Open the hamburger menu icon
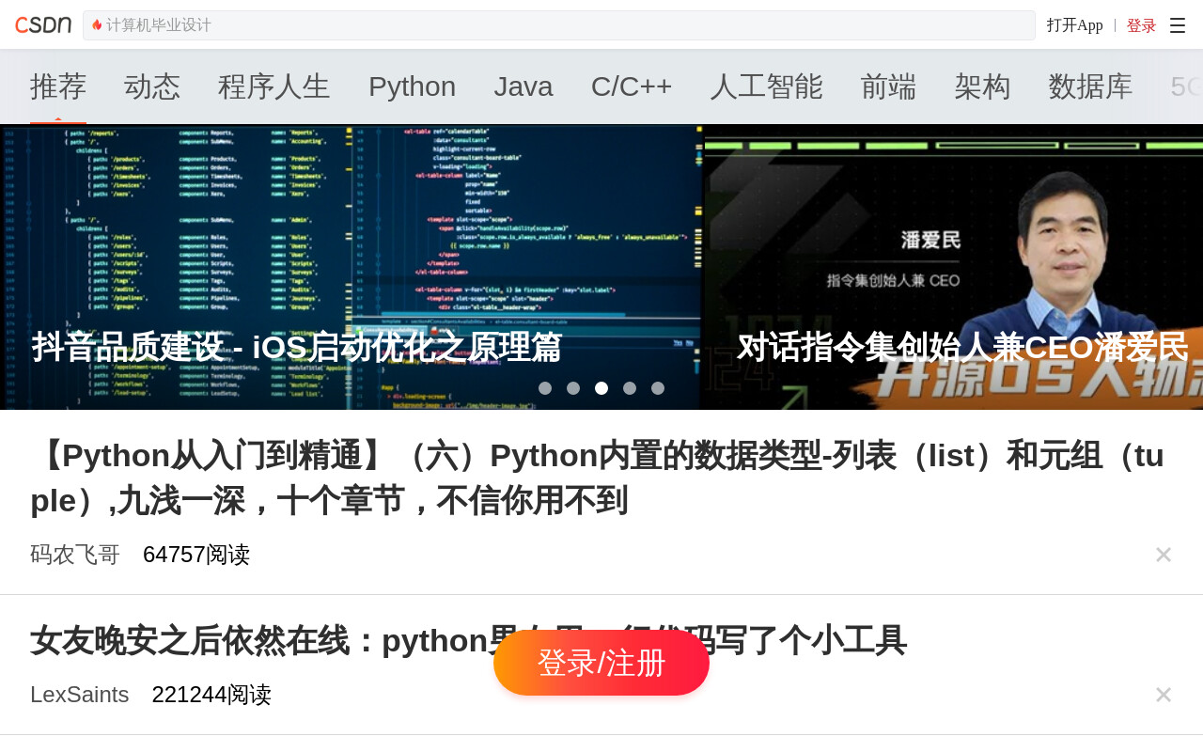 pyautogui.click(x=1178, y=25)
